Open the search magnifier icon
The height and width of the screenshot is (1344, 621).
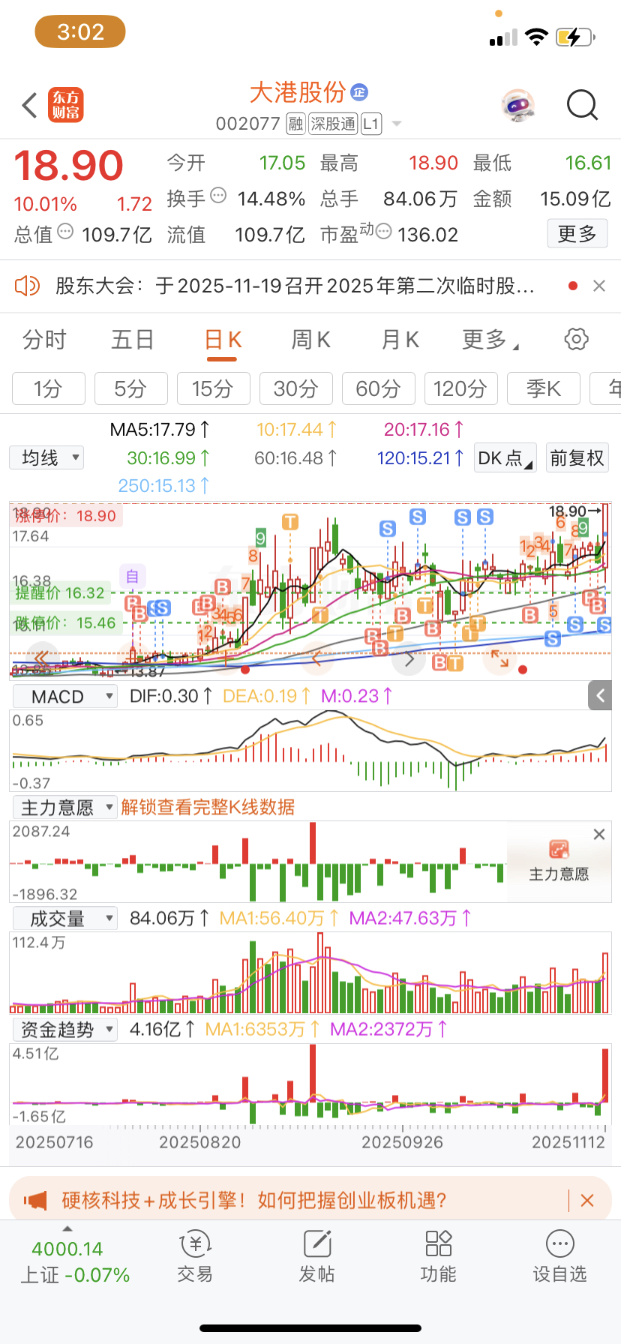582,106
